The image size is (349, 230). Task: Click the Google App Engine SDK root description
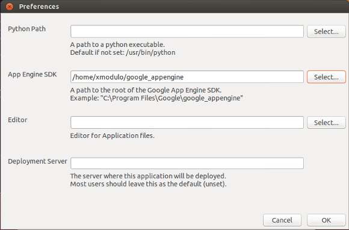(146, 90)
